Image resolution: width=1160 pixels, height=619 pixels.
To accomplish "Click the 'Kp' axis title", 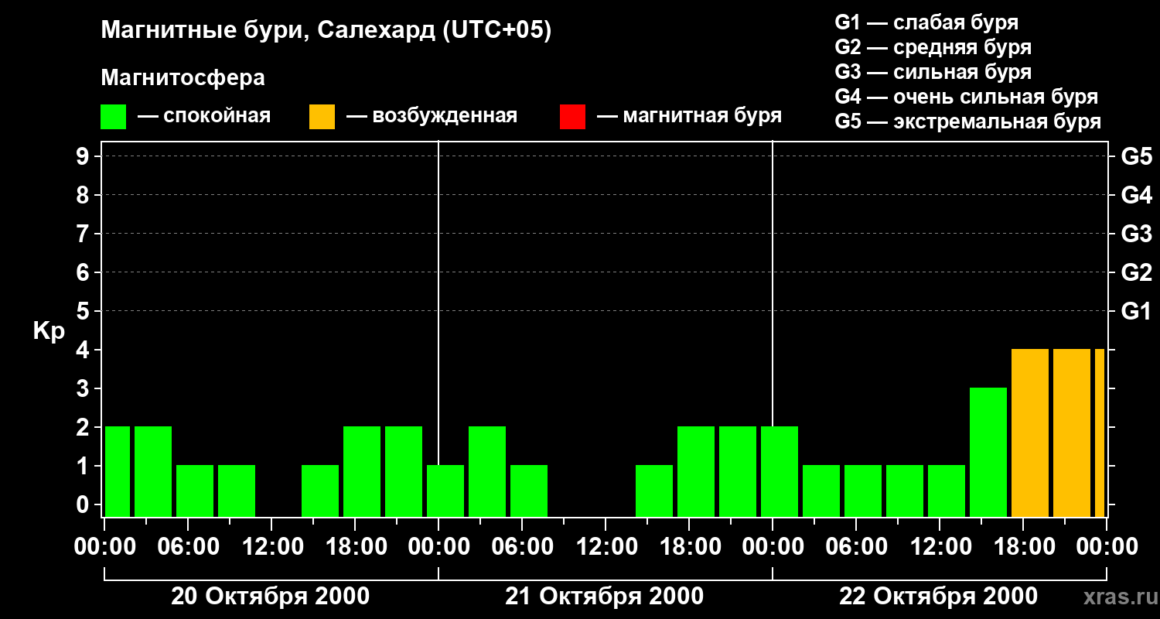I will pos(49,331).
